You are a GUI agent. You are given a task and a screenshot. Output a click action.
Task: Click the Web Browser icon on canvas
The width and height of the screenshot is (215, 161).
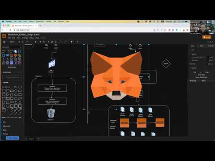tap(52, 64)
